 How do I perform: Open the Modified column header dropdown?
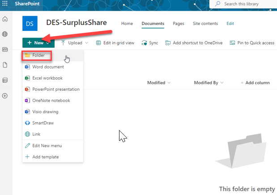(159, 83)
